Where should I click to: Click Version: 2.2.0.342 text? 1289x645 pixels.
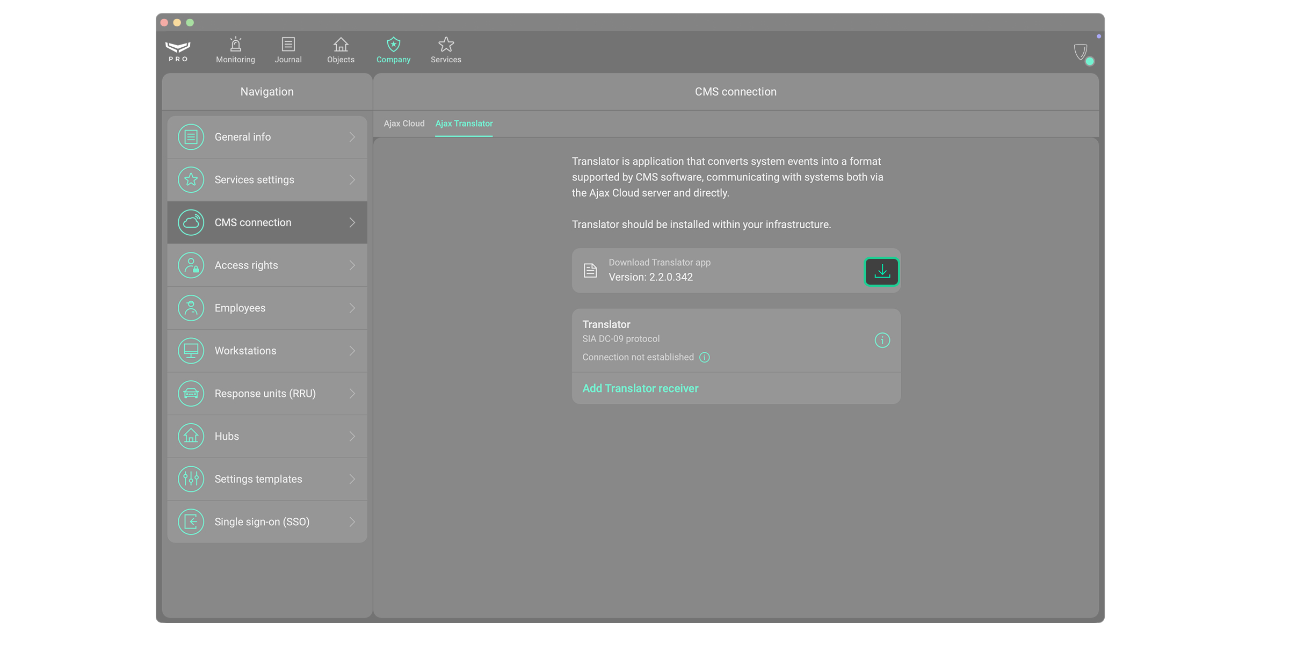(650, 277)
